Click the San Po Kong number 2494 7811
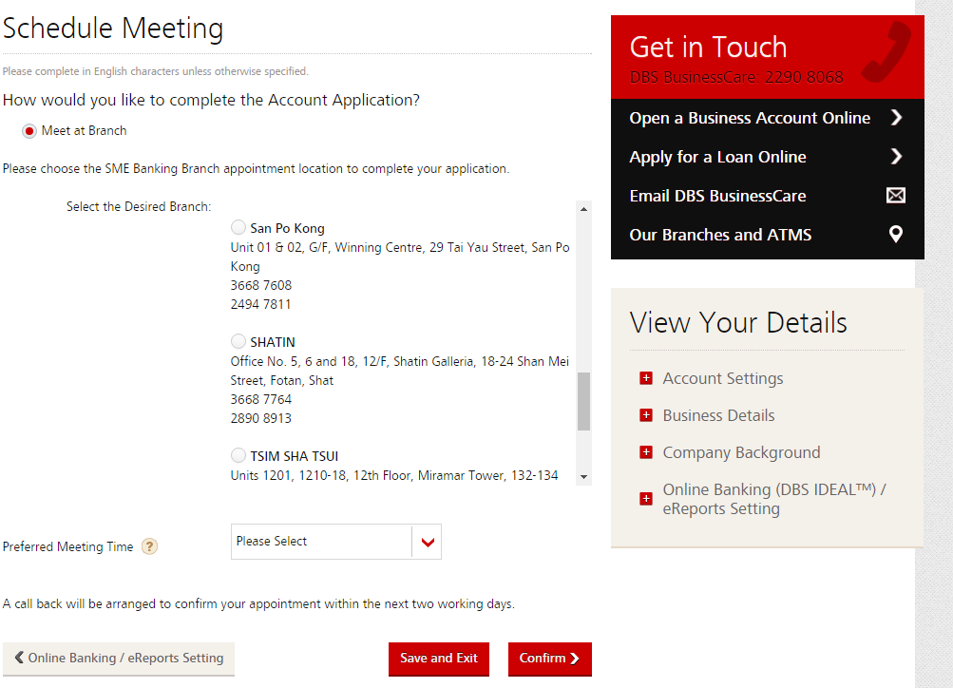 pos(260,304)
